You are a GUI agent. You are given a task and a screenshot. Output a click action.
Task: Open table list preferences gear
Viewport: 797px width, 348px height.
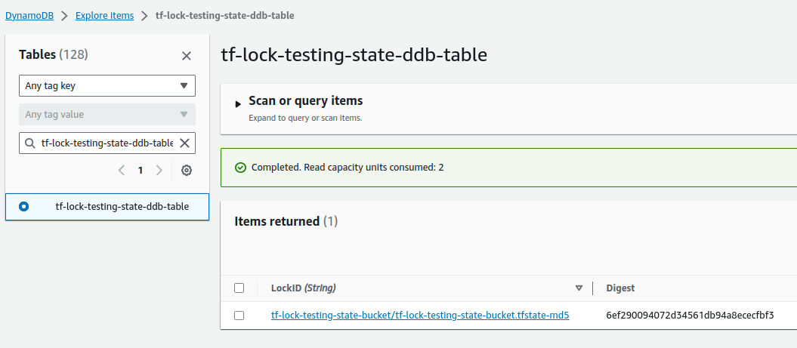pos(187,170)
